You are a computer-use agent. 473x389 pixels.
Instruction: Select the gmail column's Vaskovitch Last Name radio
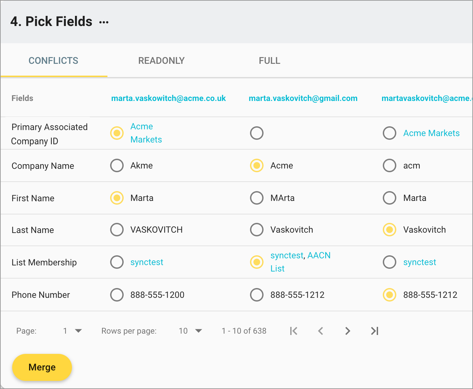[x=257, y=230]
